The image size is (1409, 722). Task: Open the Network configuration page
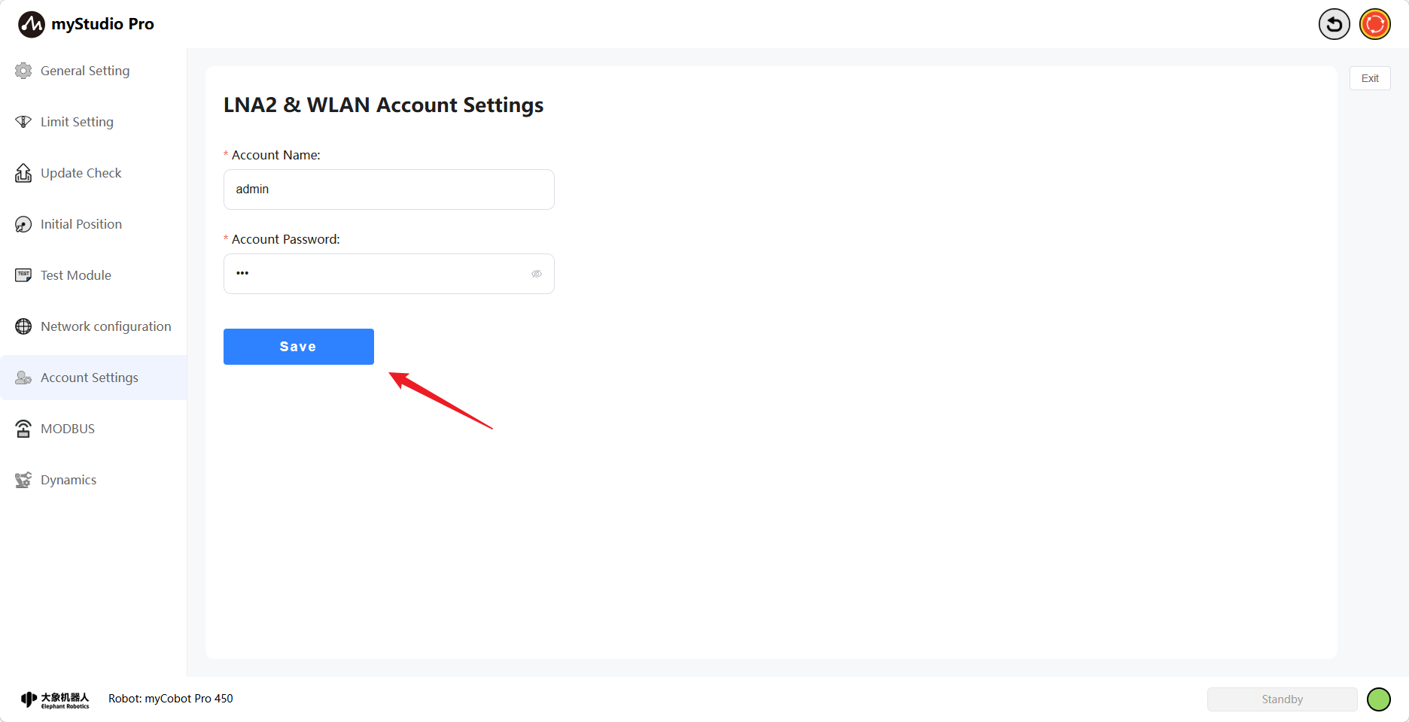click(x=105, y=326)
